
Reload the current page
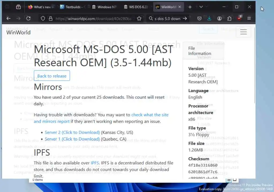click(28, 18)
